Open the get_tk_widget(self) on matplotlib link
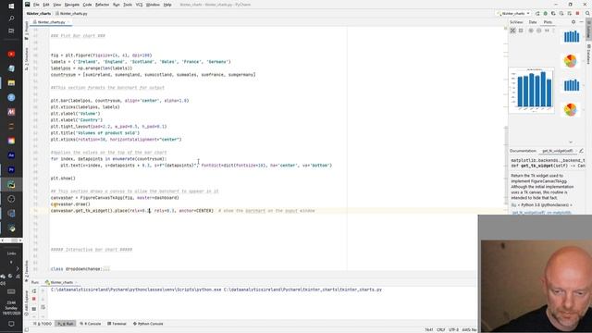 pyautogui.click(x=542, y=213)
